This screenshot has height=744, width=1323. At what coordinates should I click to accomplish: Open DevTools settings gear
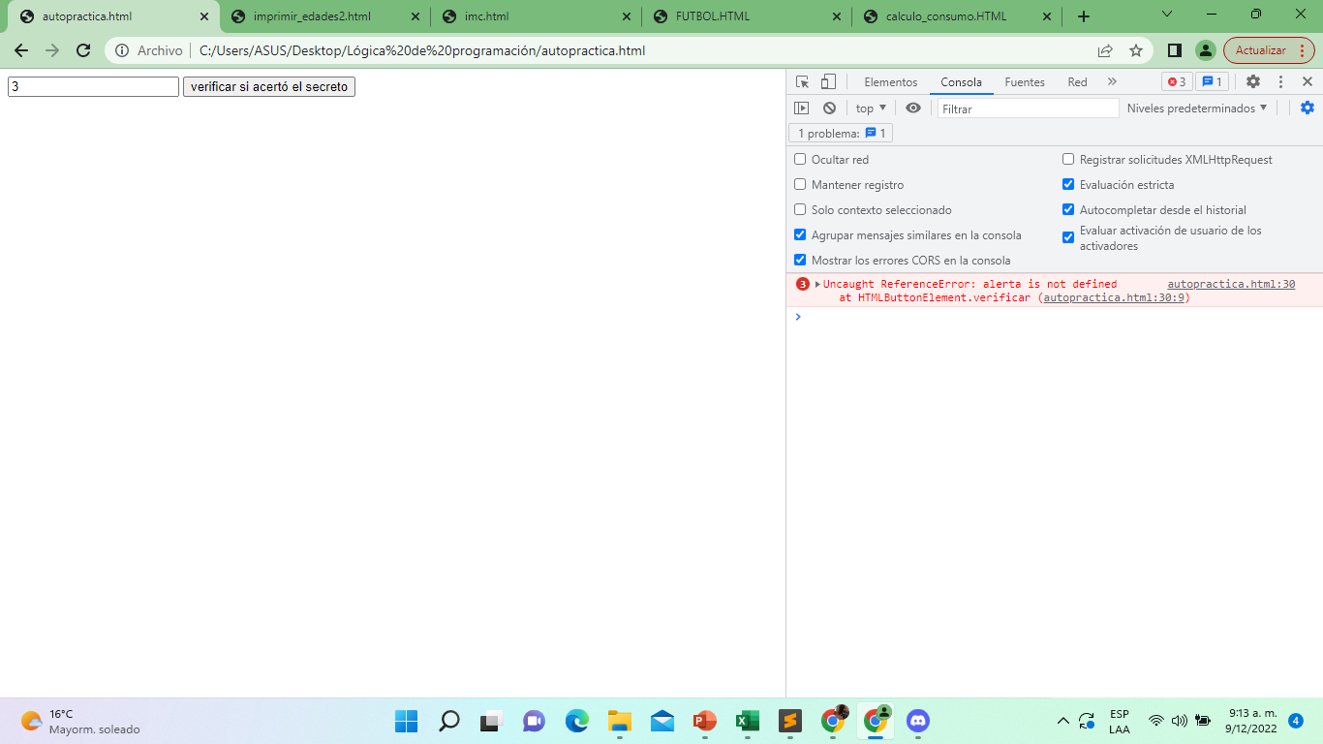(x=1253, y=82)
